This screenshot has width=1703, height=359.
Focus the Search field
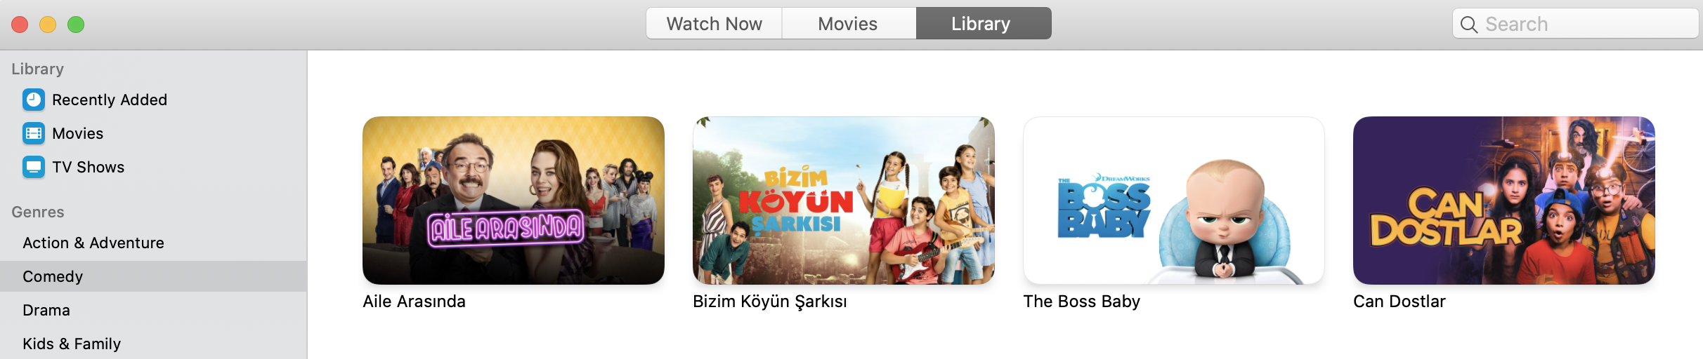(1575, 24)
